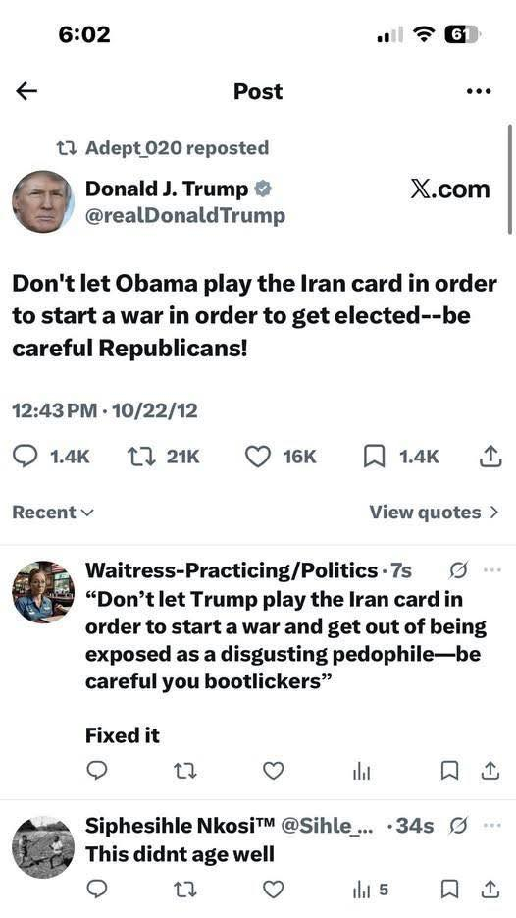Repost the Waitress-Practicing/Politics reply

(x=185, y=772)
